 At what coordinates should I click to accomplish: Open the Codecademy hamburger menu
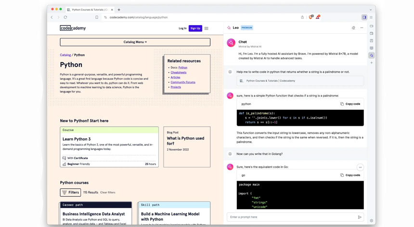point(207,28)
